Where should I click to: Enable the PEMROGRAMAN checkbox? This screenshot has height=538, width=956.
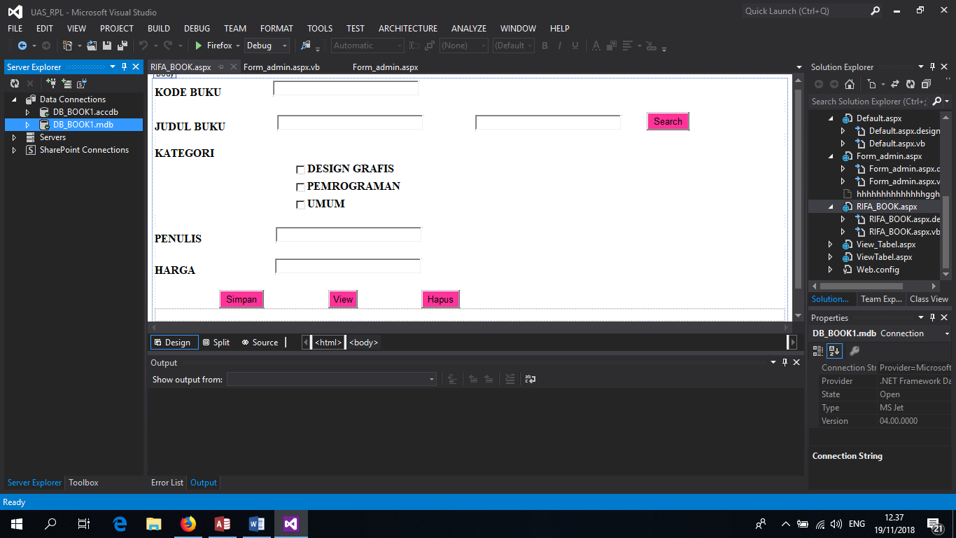coord(300,186)
